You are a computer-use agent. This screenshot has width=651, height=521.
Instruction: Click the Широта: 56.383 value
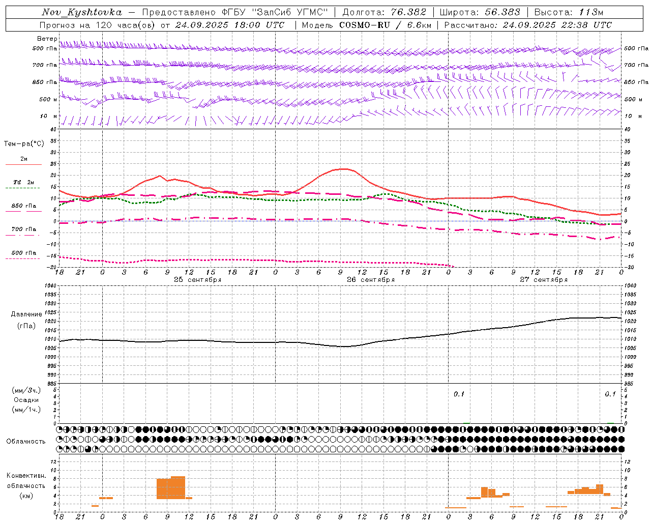coord(480,12)
